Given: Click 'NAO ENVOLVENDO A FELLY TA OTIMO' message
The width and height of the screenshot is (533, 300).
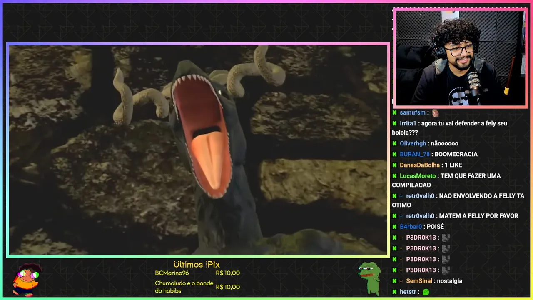Looking at the screenshot, I should [458, 200].
